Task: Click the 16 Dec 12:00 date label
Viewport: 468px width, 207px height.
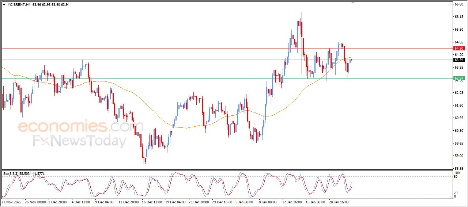Action: coord(151,202)
